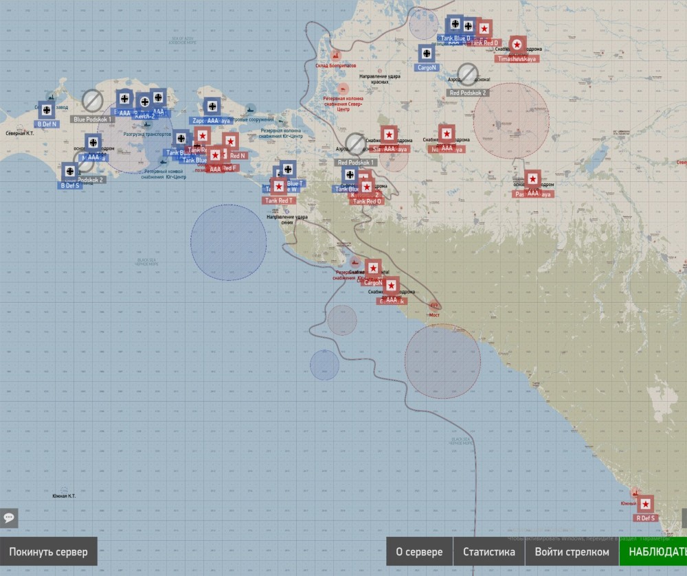
Task: Select the Timashevskaya red star airfield
Action: click(x=517, y=45)
